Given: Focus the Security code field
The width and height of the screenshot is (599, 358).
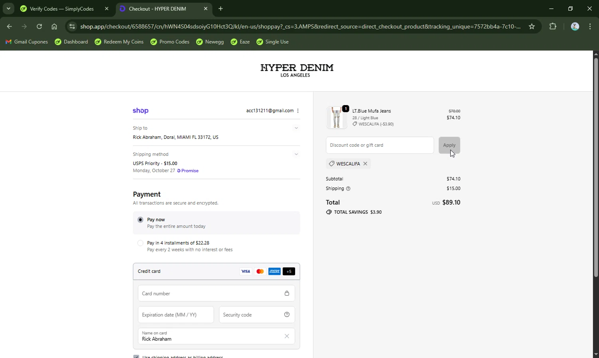Looking at the screenshot, I should (257, 315).
